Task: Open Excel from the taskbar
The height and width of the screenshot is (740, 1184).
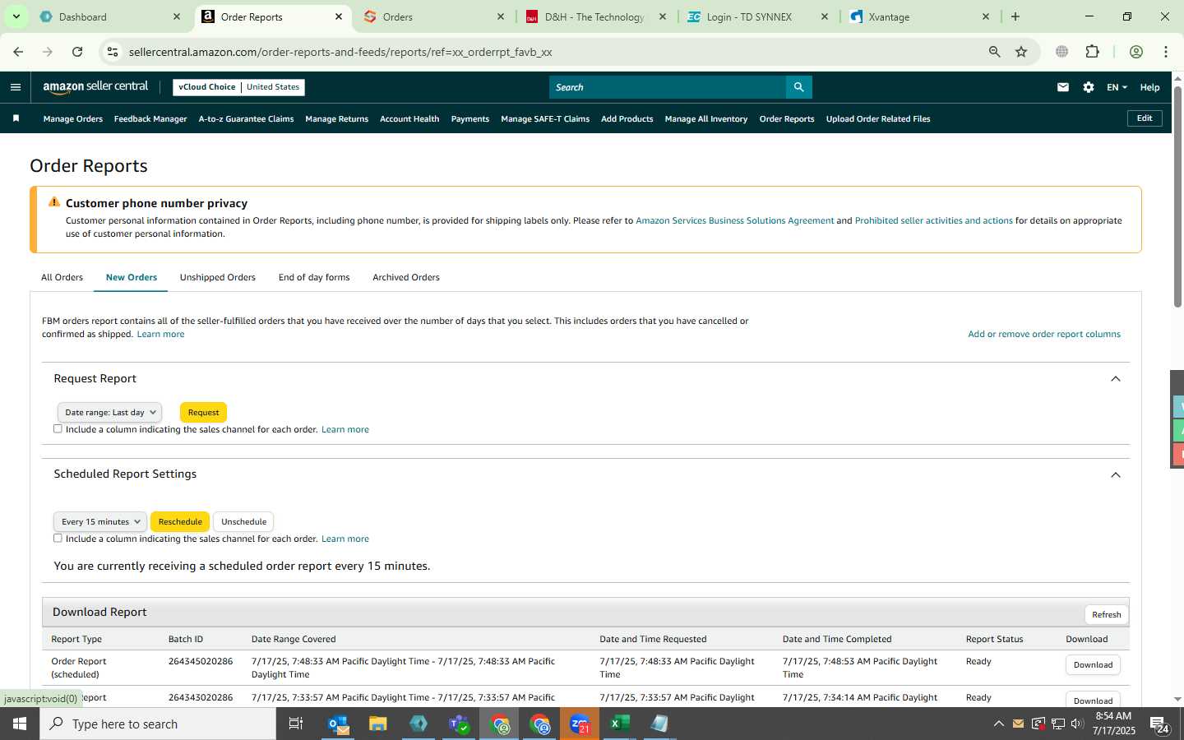Action: (x=620, y=724)
